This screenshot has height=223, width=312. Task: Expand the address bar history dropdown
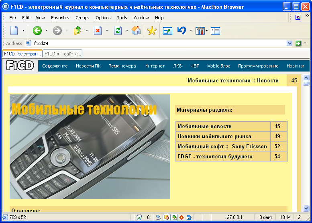pos(289,43)
